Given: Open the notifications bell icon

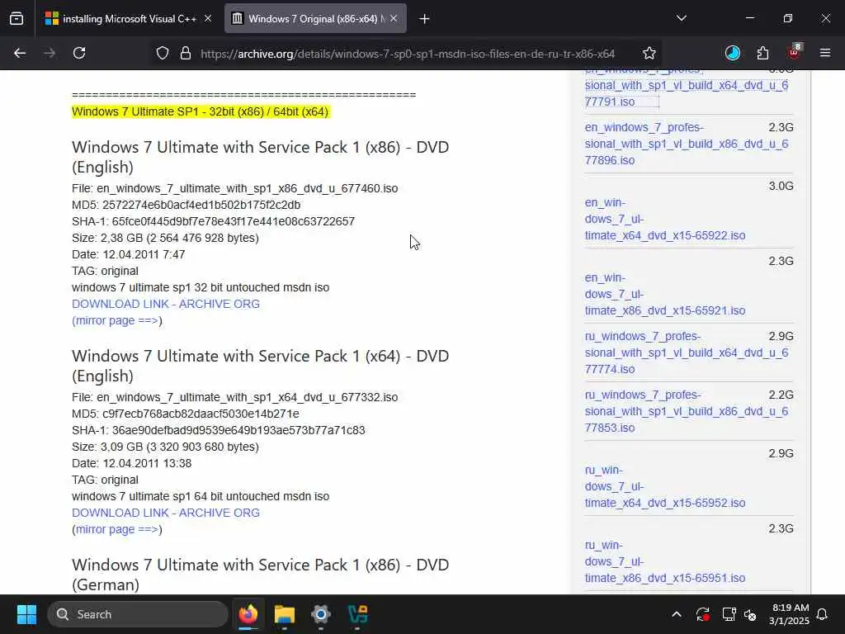Looking at the screenshot, I should [x=823, y=614].
